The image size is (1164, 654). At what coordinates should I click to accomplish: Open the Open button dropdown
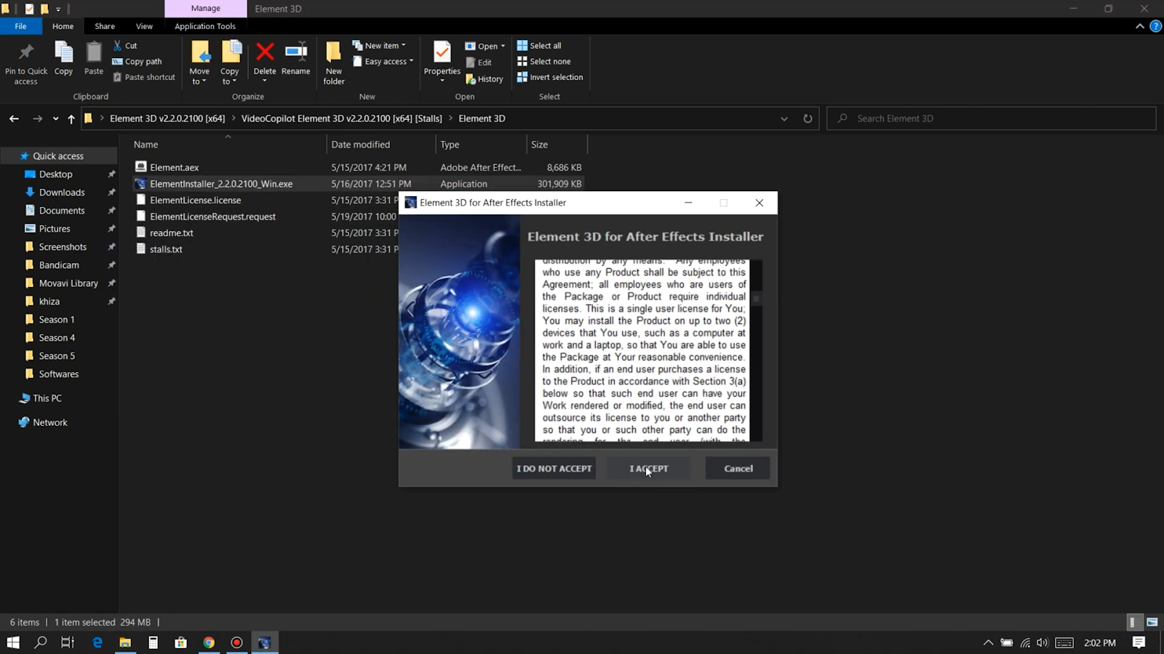485,46
